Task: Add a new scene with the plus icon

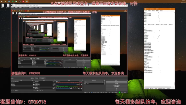Action: (12, 90)
